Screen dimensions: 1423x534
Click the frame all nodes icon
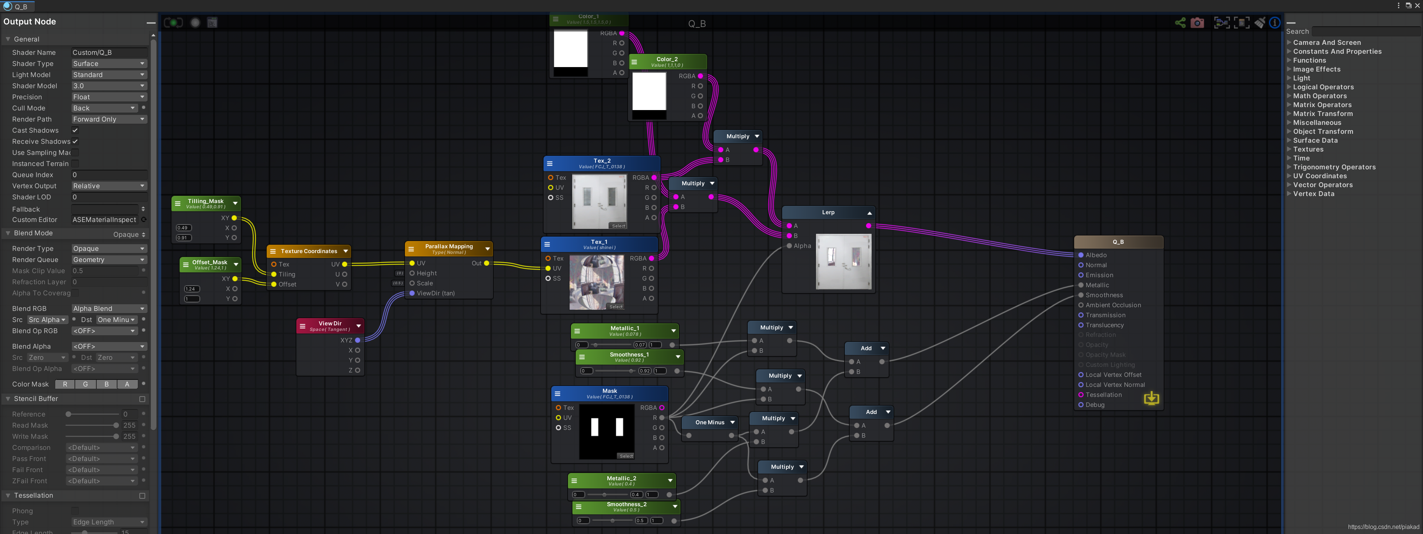tap(1221, 23)
